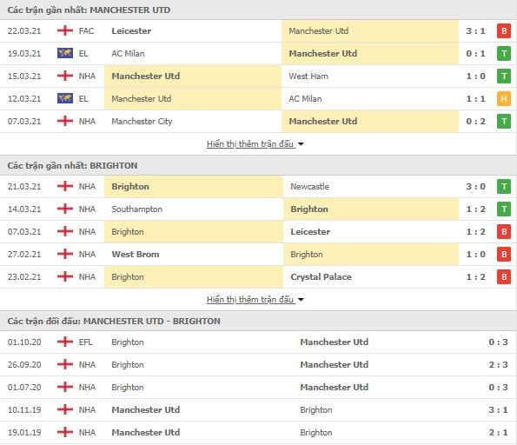Click the England flag icon beside EFL 01.10.20
The width and height of the screenshot is (517, 445).
coord(65,342)
